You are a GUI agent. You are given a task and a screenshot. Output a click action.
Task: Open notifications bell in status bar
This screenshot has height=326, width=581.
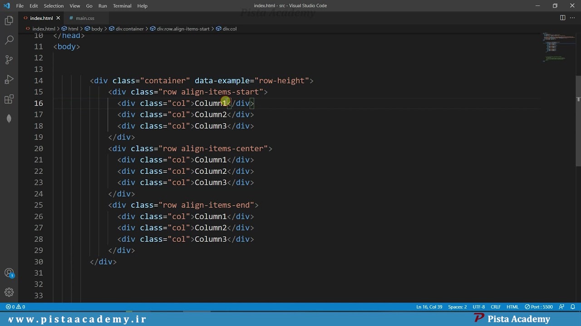coord(572,307)
